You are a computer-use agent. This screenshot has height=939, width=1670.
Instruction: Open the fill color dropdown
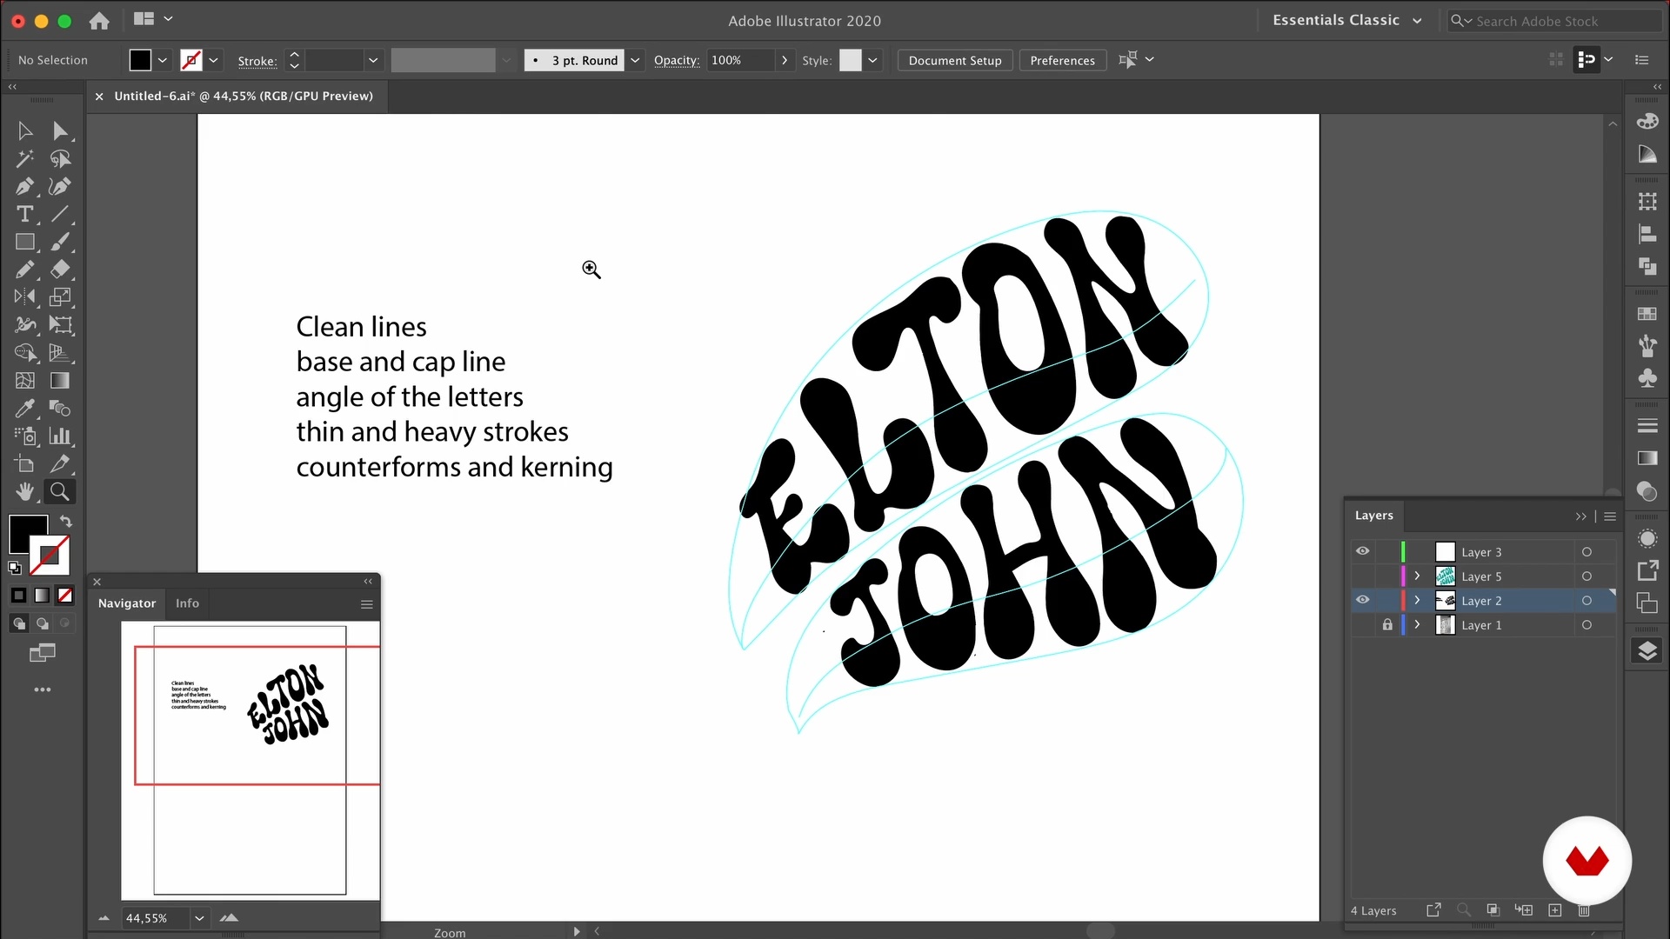162,60
